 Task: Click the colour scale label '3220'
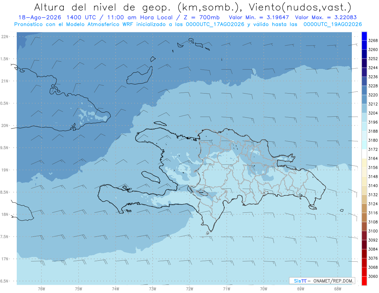coord(373,95)
